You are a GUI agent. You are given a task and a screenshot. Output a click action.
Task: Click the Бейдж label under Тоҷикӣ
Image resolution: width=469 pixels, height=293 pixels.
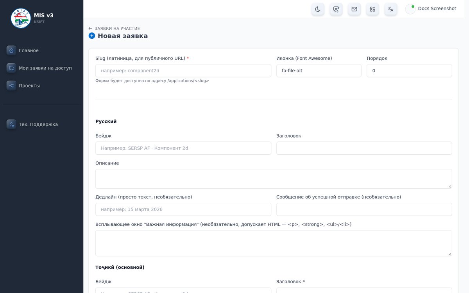[x=104, y=282]
